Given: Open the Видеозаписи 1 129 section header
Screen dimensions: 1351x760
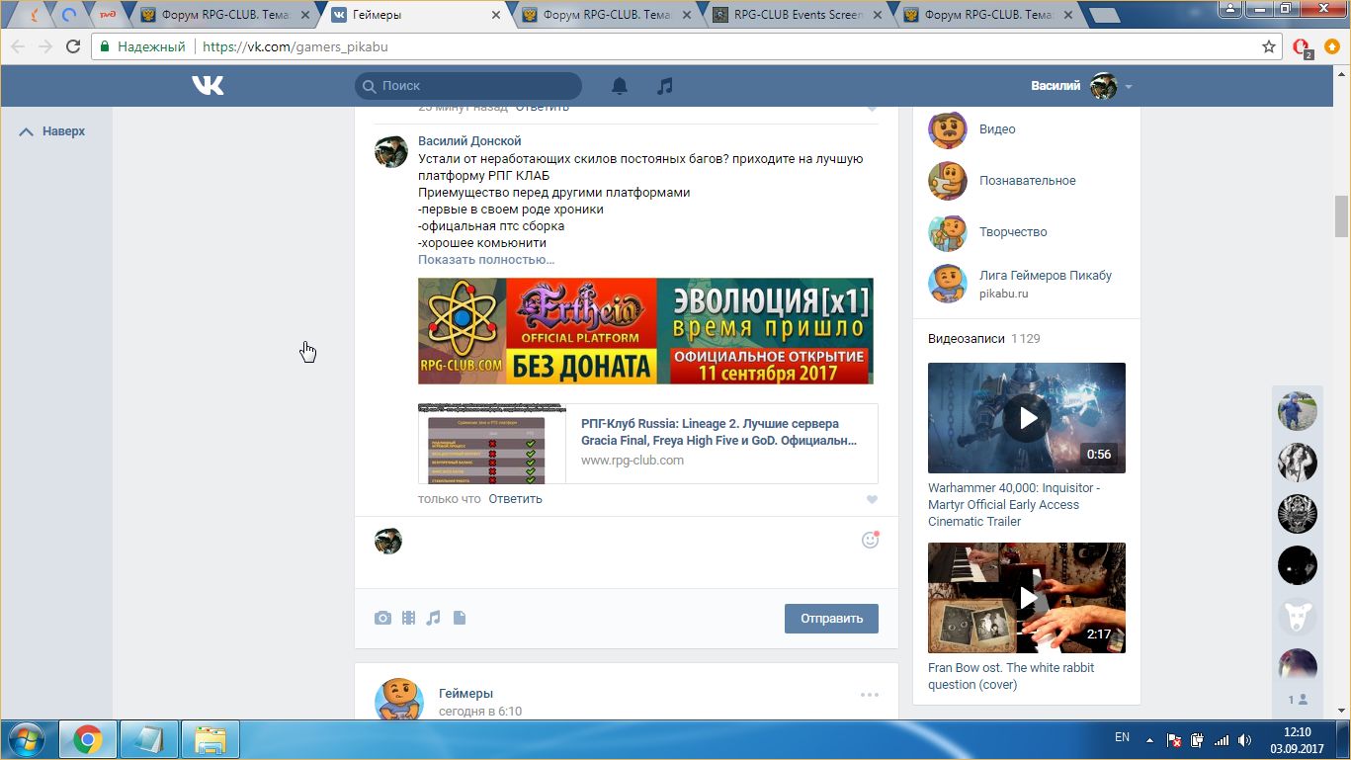Looking at the screenshot, I should point(984,339).
